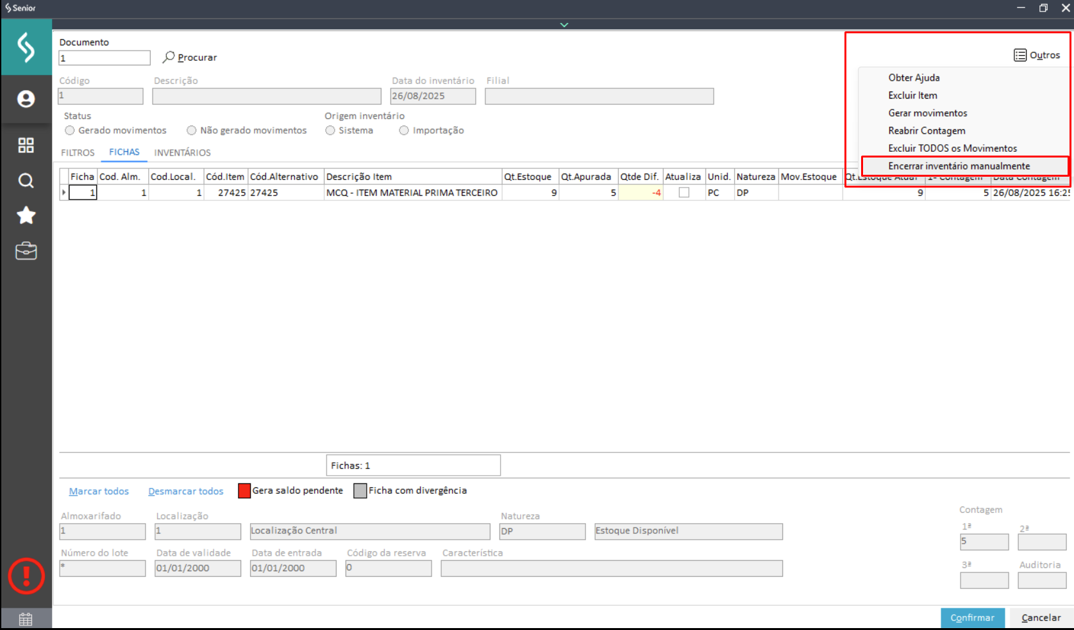Open the calendar icon at sidebar bottom
Image resolution: width=1074 pixels, height=630 pixels.
coord(26,619)
